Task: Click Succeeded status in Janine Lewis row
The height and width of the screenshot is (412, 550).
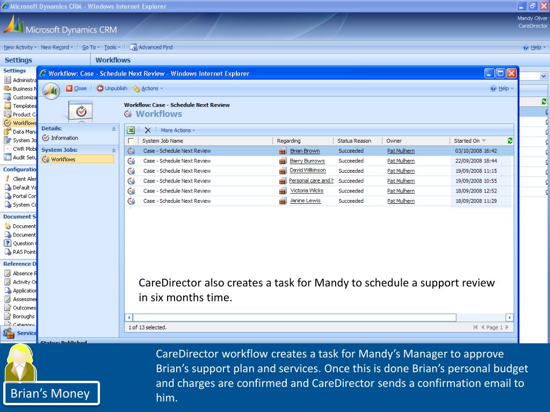Action: click(351, 201)
